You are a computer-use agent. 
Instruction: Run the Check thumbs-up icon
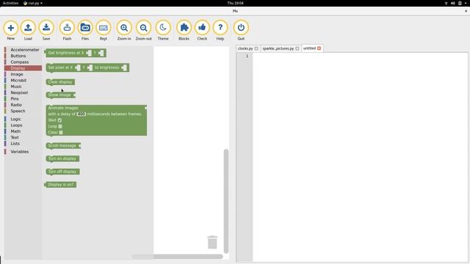click(x=202, y=28)
